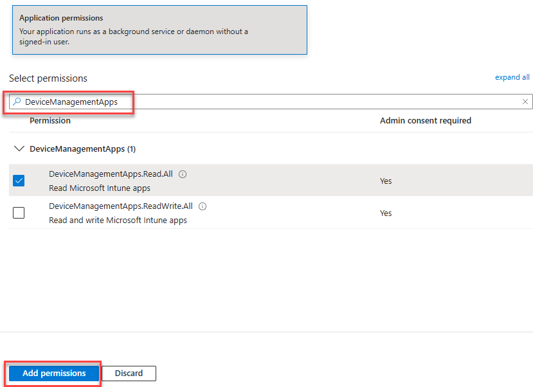Collapse the DeviceManagementApps group chevron
533x387 pixels.
[x=19, y=148]
